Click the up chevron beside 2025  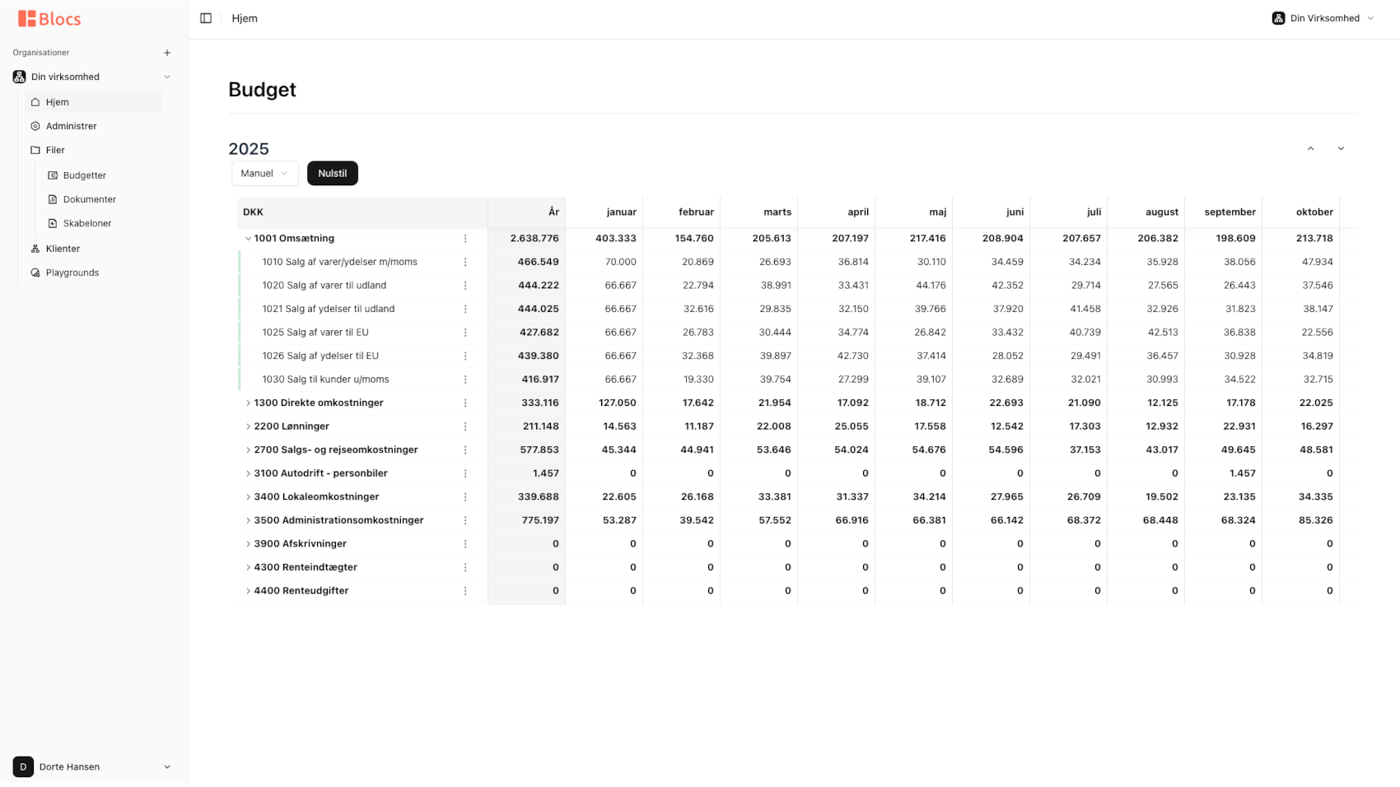[1310, 149]
